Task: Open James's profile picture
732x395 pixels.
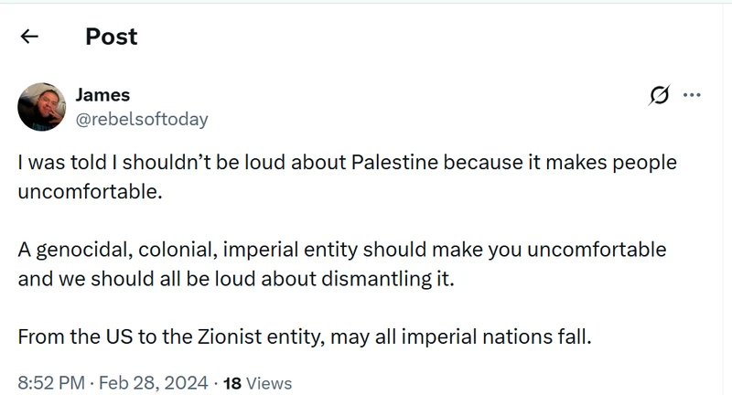Action: tap(41, 107)
